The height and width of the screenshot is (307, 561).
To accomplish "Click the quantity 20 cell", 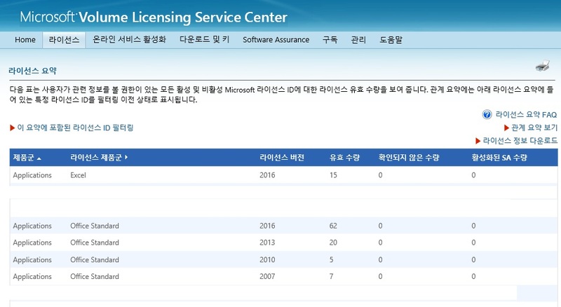I will coord(333,243).
